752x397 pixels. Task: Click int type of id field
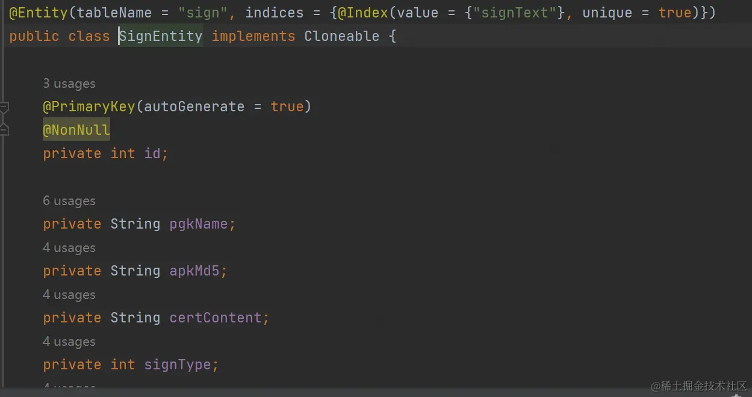pos(123,153)
